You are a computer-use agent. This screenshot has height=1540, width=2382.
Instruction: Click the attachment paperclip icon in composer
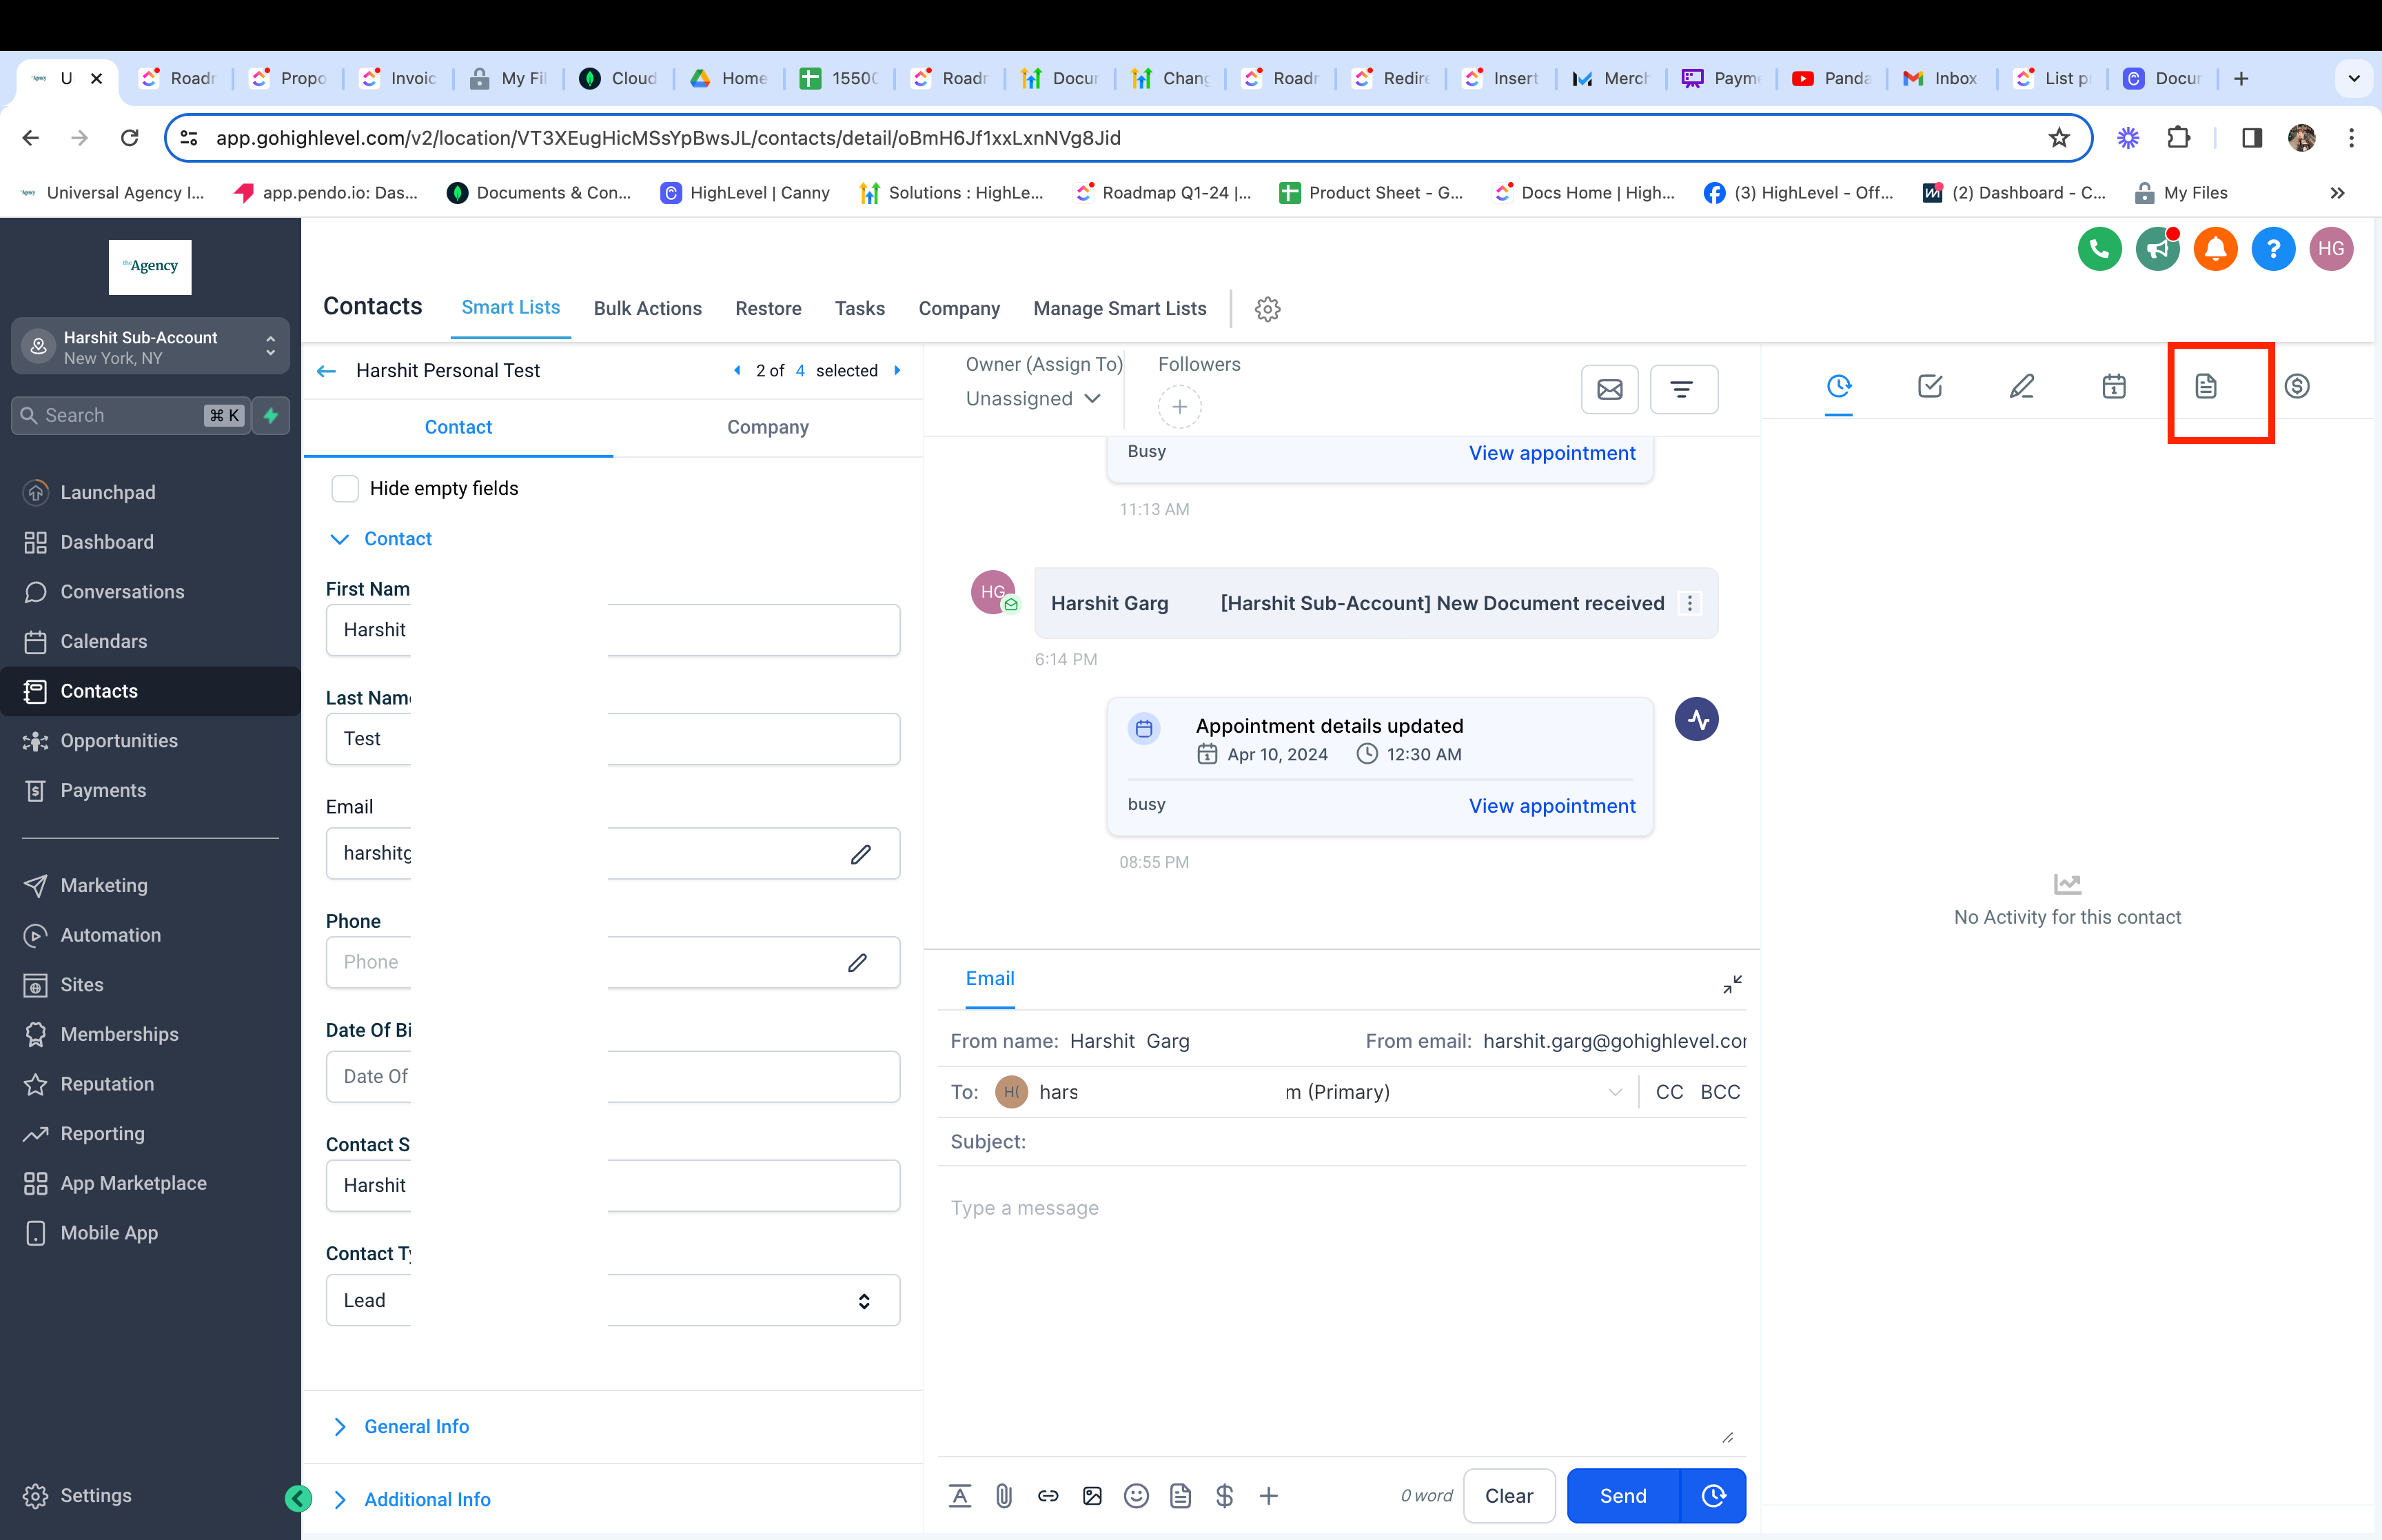[x=1004, y=1496]
